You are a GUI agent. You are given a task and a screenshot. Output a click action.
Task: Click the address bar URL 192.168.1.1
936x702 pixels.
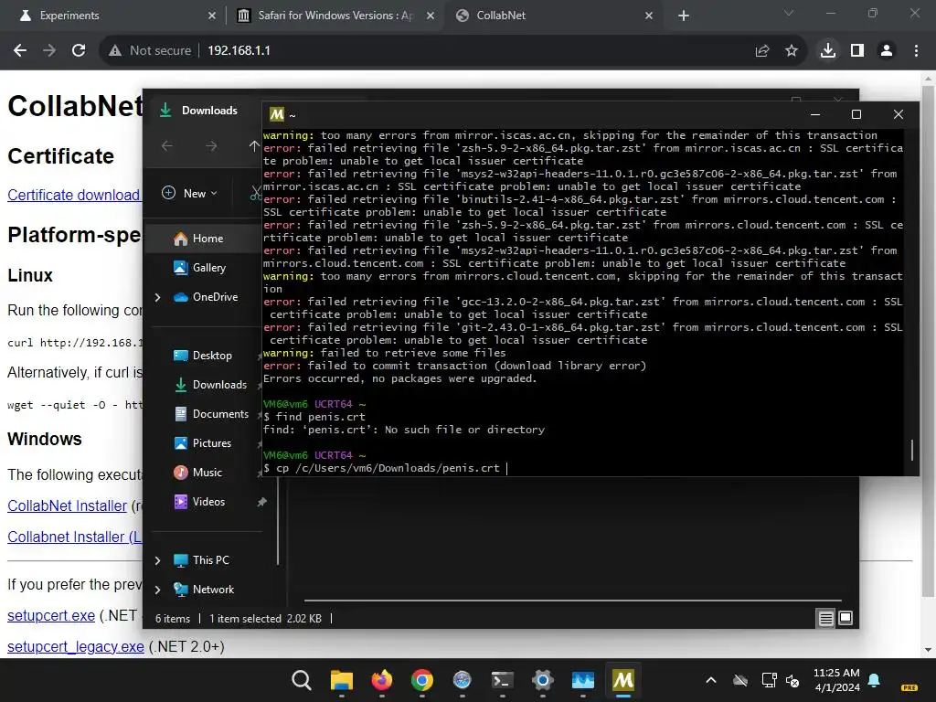pos(239,51)
